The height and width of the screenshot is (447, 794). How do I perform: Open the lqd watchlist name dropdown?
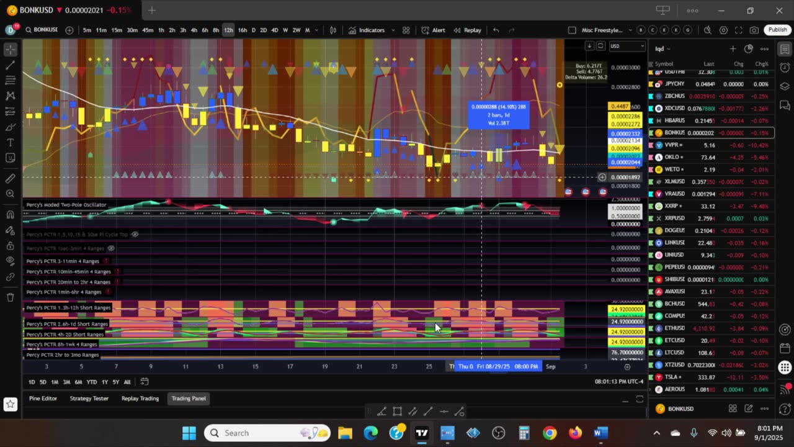click(662, 48)
